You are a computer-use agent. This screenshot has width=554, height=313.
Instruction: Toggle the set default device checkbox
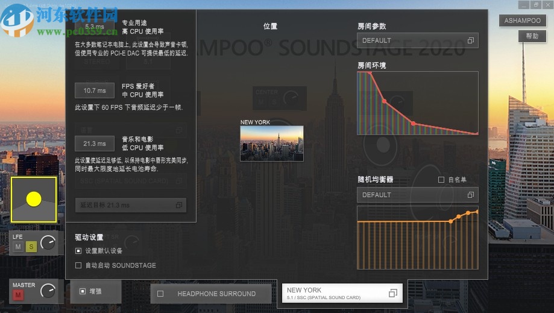(78, 251)
